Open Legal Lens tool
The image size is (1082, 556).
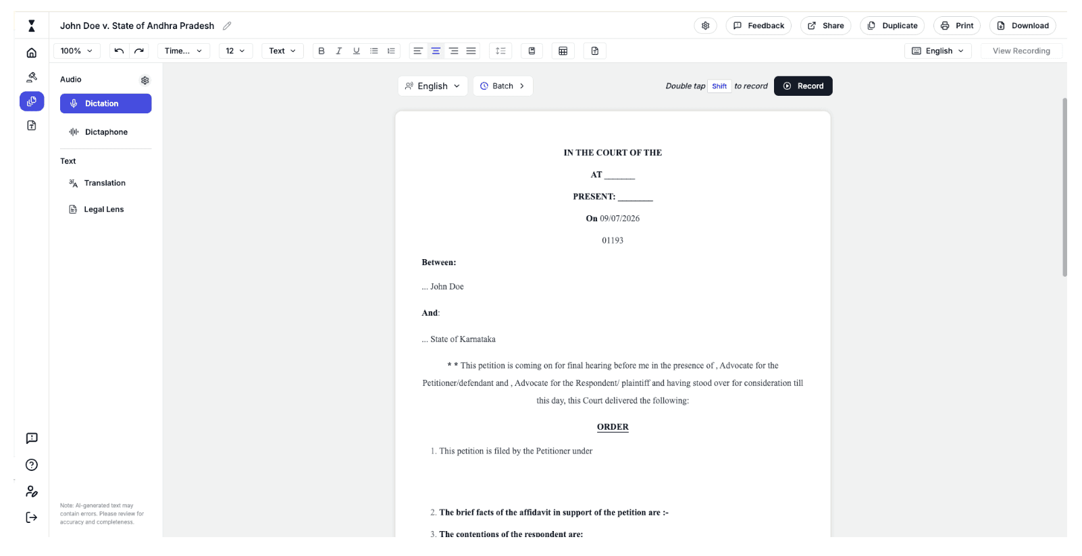pyautogui.click(x=105, y=209)
